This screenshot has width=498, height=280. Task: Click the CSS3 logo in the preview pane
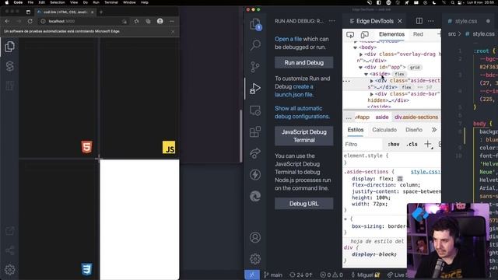point(86,268)
